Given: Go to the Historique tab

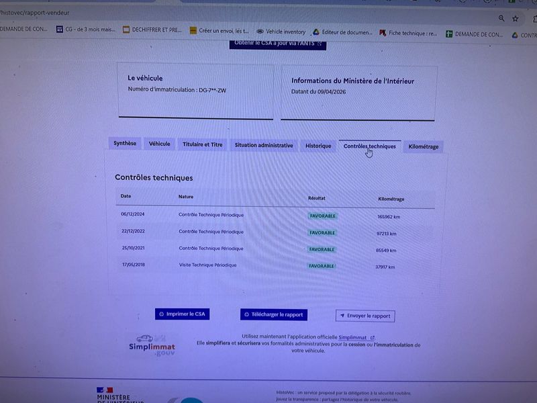Looking at the screenshot, I should (318, 146).
